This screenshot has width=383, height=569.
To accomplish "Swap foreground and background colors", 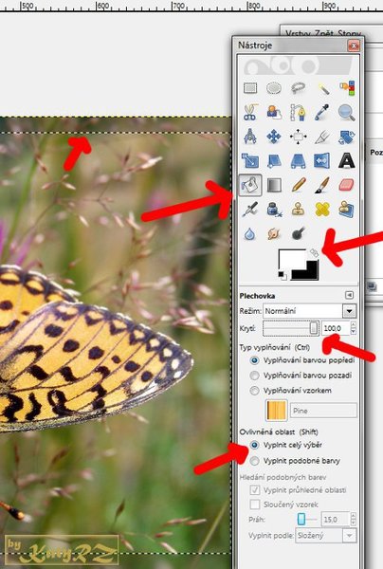I will [314, 252].
